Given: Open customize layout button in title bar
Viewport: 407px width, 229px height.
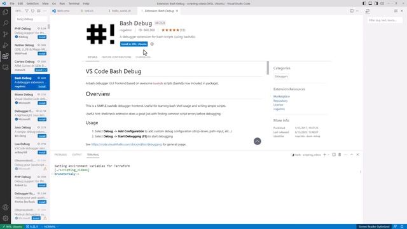Looking at the screenshot, I should (x=382, y=3).
